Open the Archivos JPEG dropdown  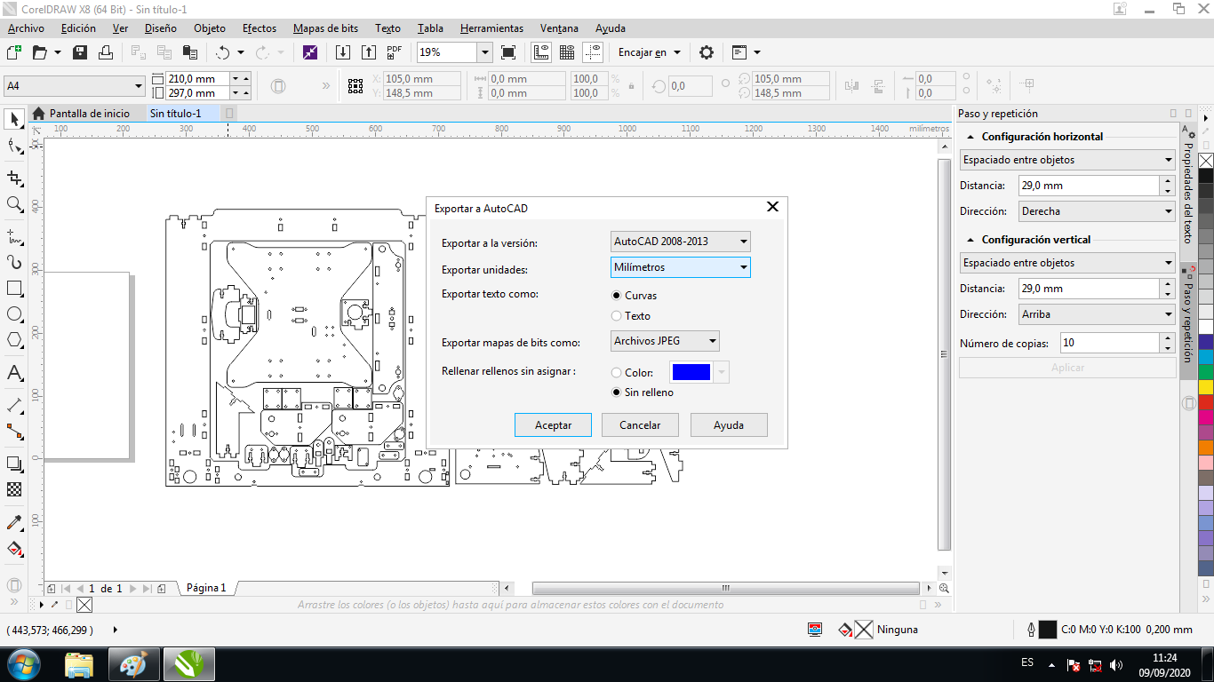[x=665, y=341]
